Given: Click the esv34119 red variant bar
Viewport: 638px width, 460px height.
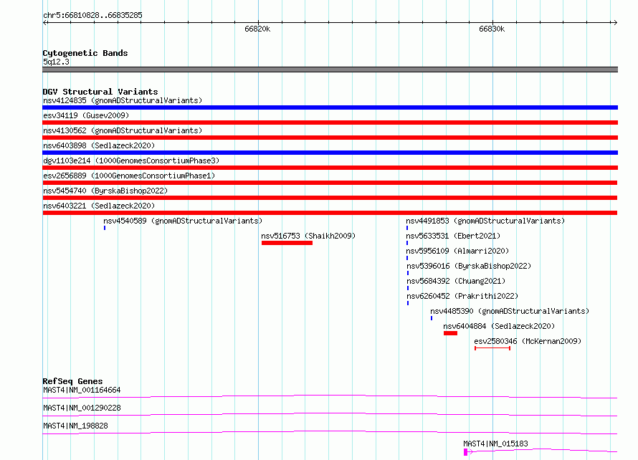Looking at the screenshot, I should 330,123.
